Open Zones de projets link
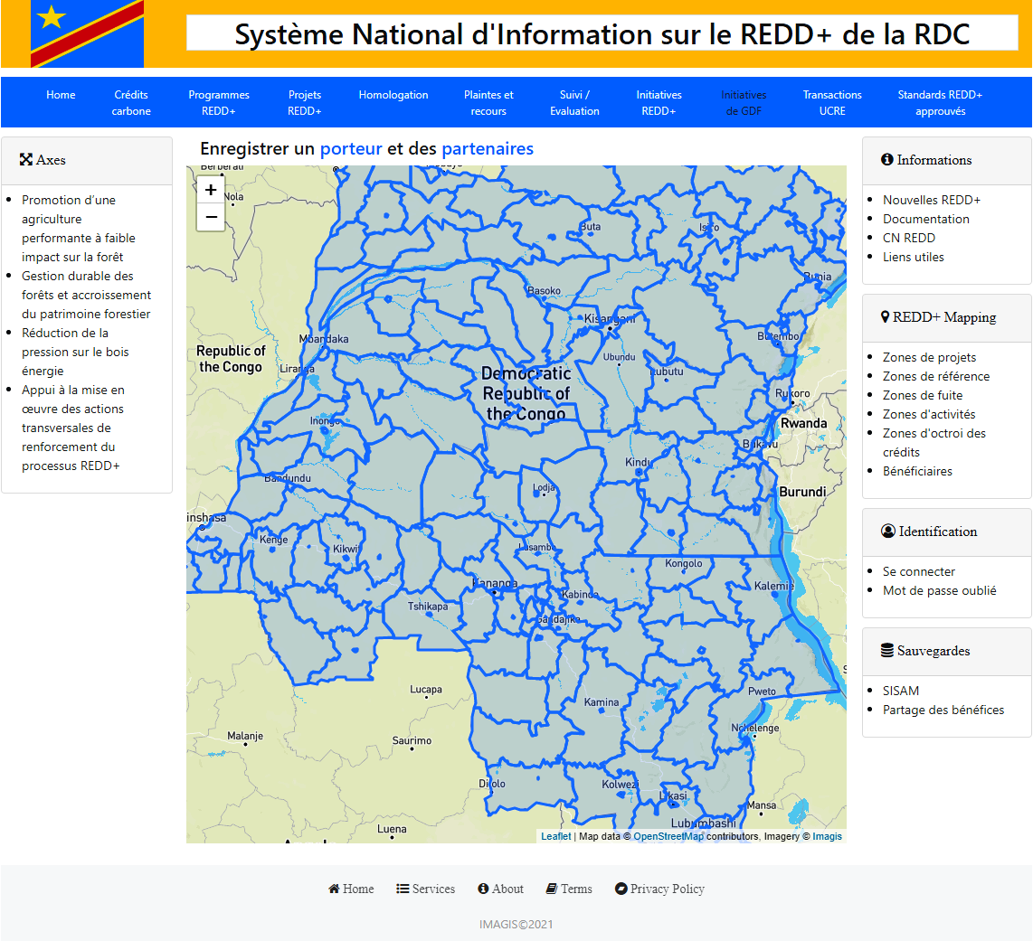Viewport: 1033px width, 941px height. (x=929, y=357)
